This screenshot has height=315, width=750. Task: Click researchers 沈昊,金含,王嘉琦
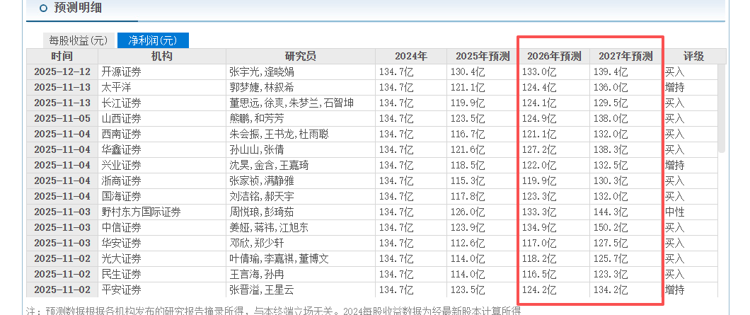pyautogui.click(x=269, y=166)
